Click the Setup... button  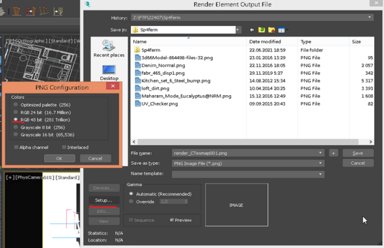click(104, 200)
